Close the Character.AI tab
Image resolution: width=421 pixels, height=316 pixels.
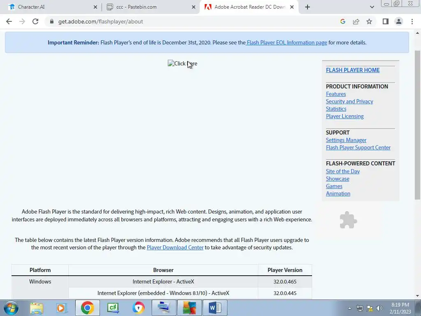95,7
